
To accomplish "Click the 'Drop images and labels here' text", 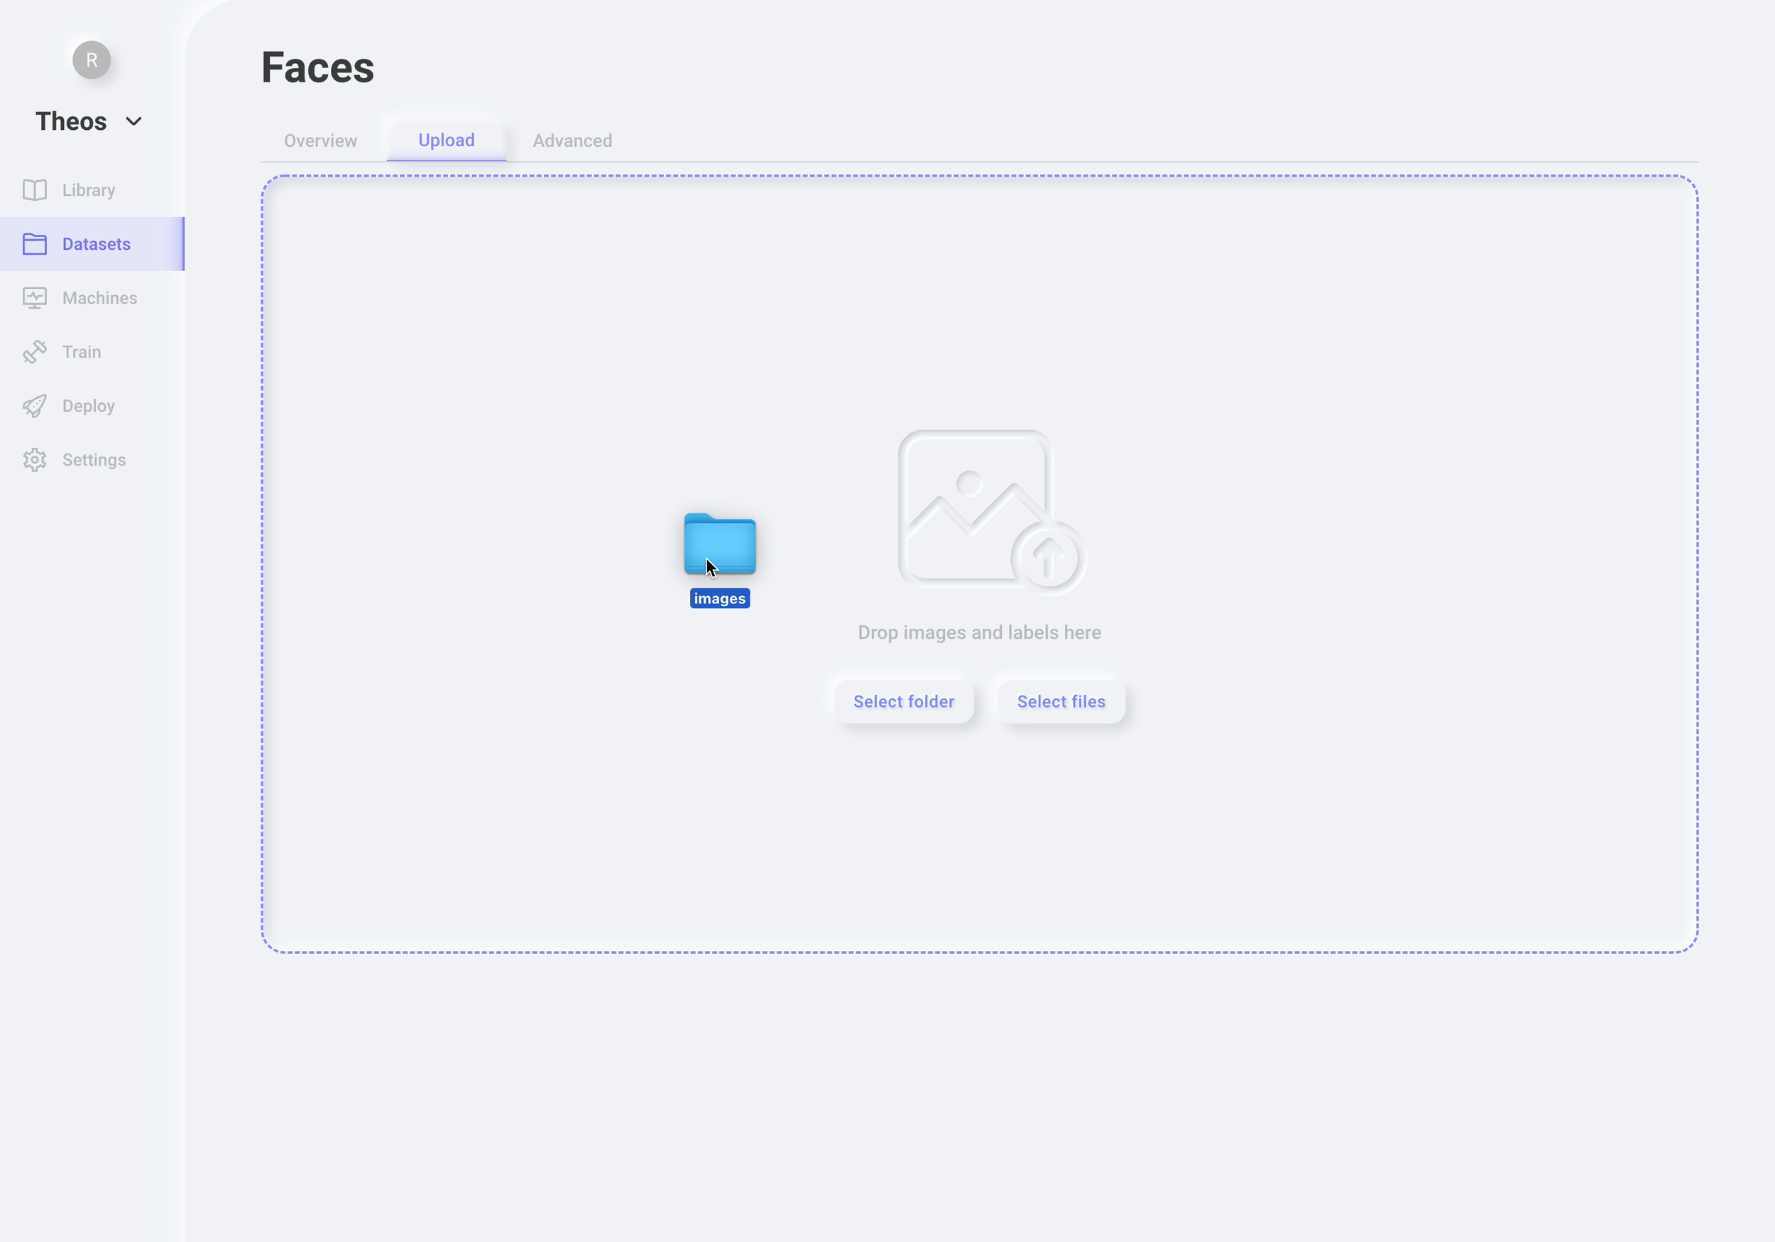I will [x=978, y=633].
